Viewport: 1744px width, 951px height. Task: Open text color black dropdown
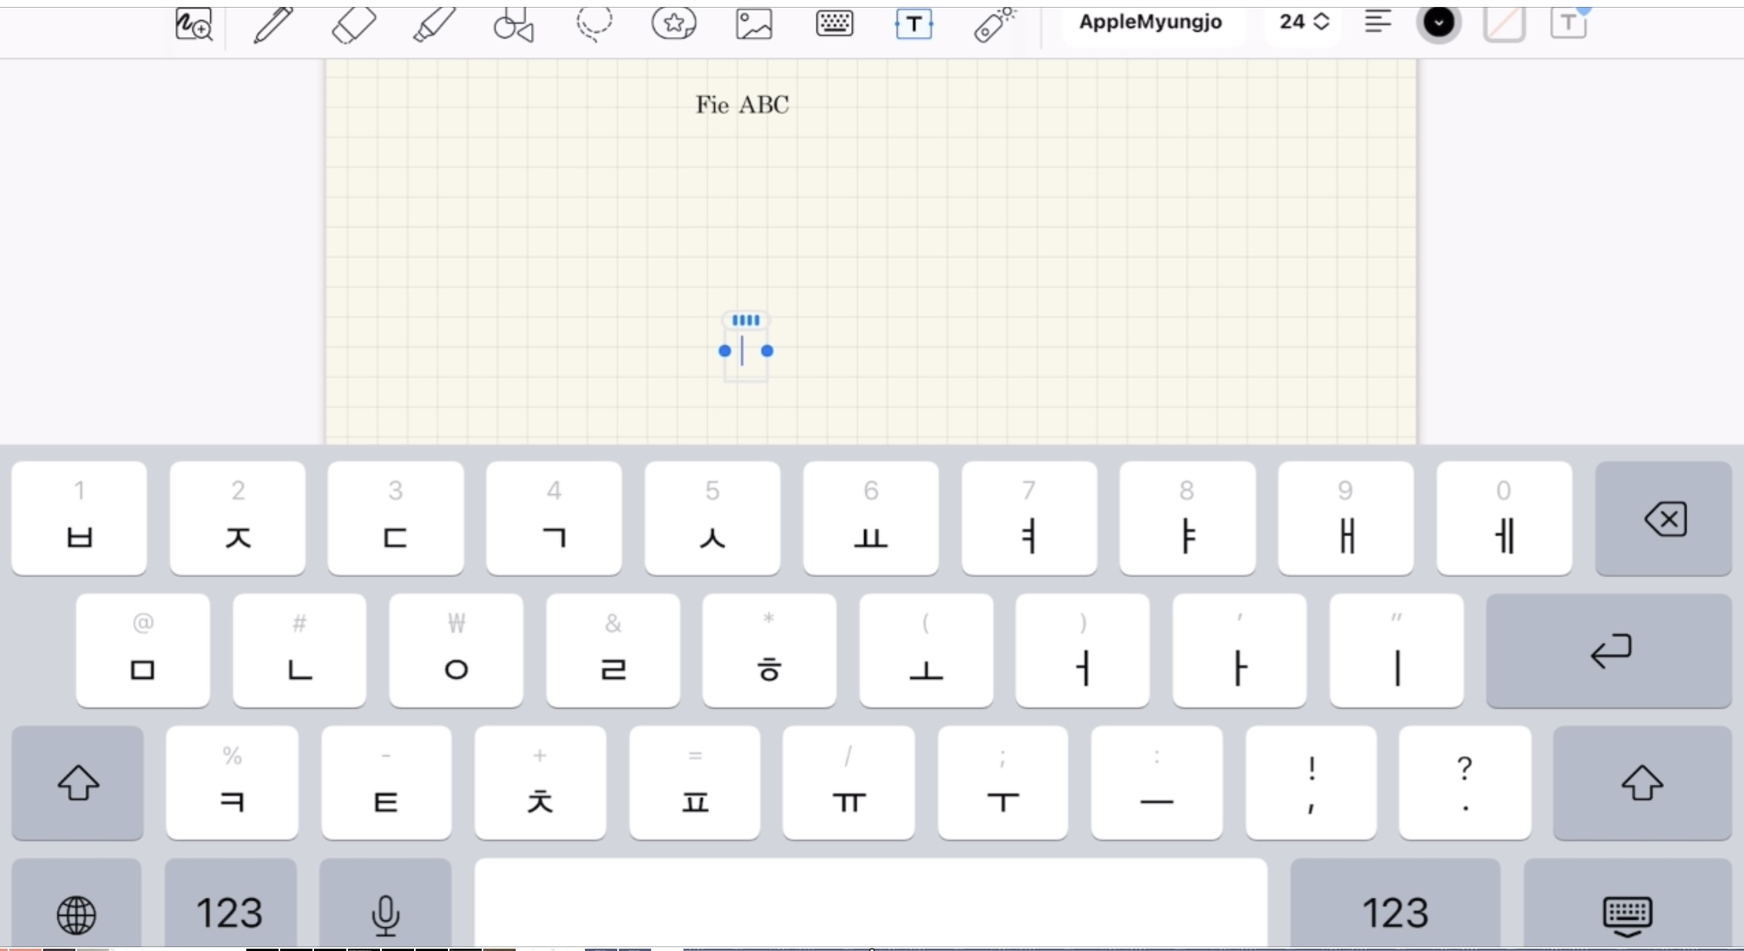[x=1438, y=23]
